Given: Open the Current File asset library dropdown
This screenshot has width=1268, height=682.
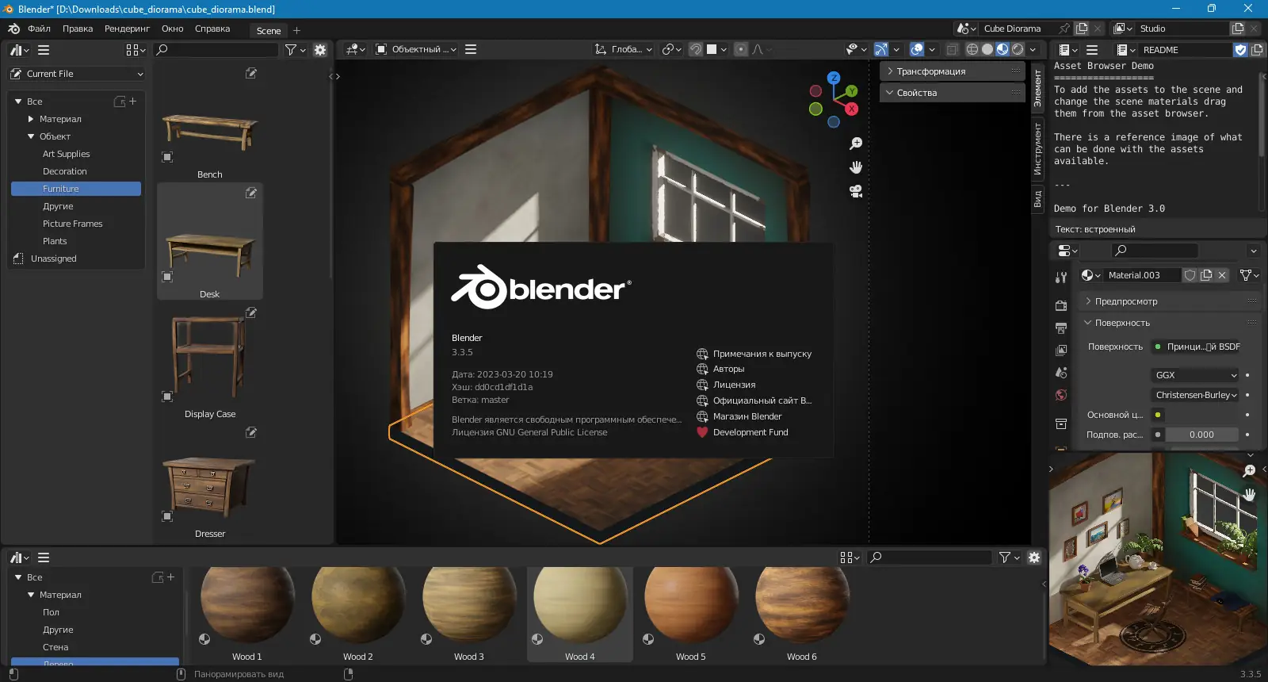Looking at the screenshot, I should coord(78,74).
